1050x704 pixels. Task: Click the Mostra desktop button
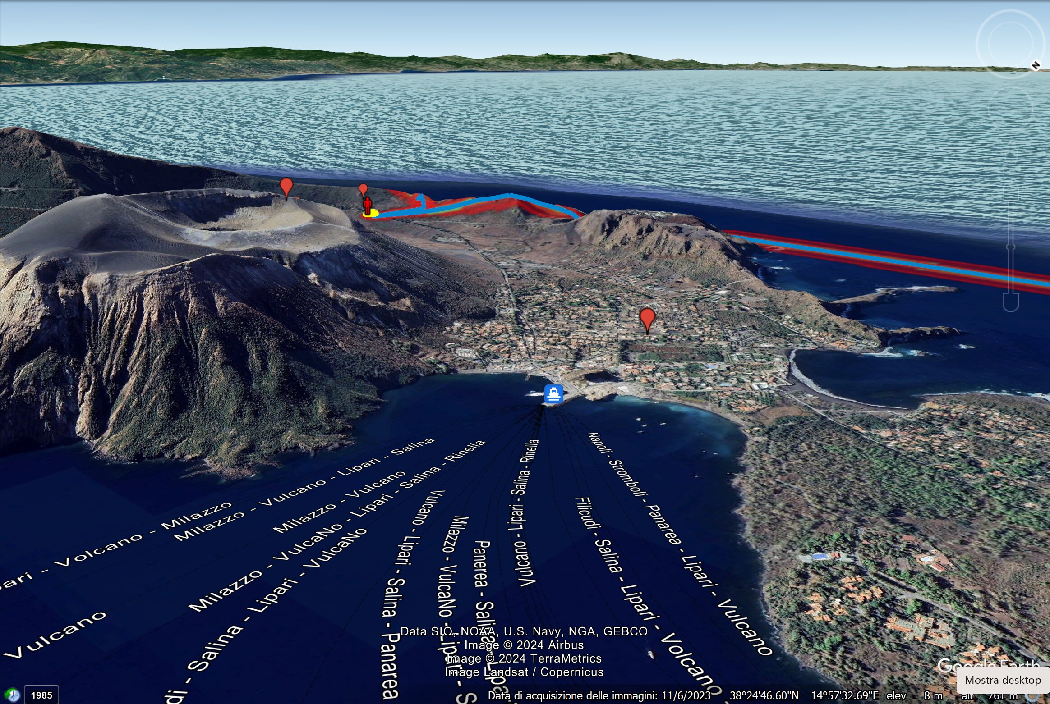pos(1003,680)
